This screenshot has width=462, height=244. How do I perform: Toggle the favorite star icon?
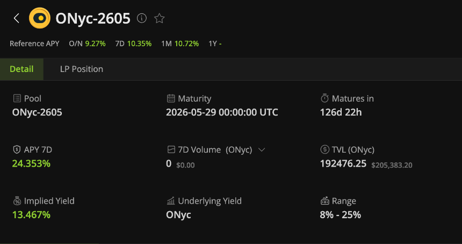[159, 18]
